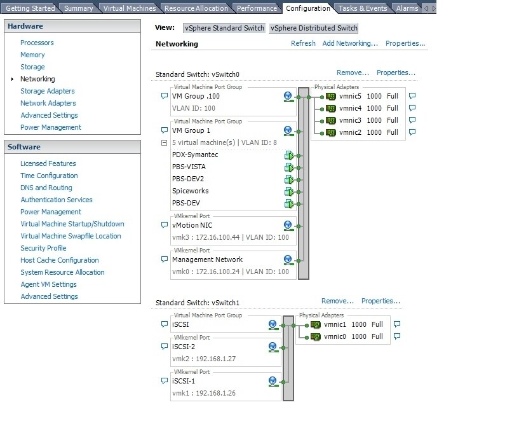Select Storage Adapters in the Hardware panel
This screenshot has width=519, height=421.
point(49,91)
